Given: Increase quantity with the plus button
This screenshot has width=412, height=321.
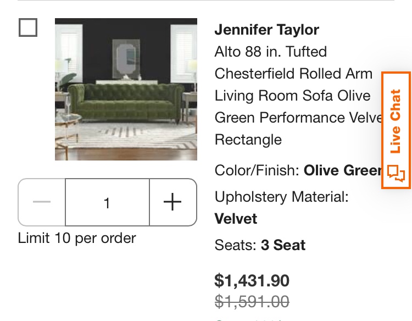Looking at the screenshot, I should click(173, 202).
